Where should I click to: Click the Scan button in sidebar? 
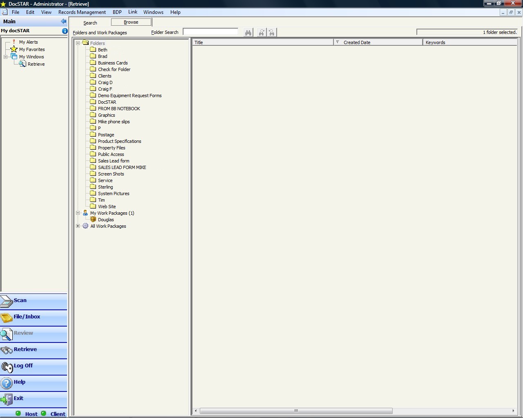point(34,301)
